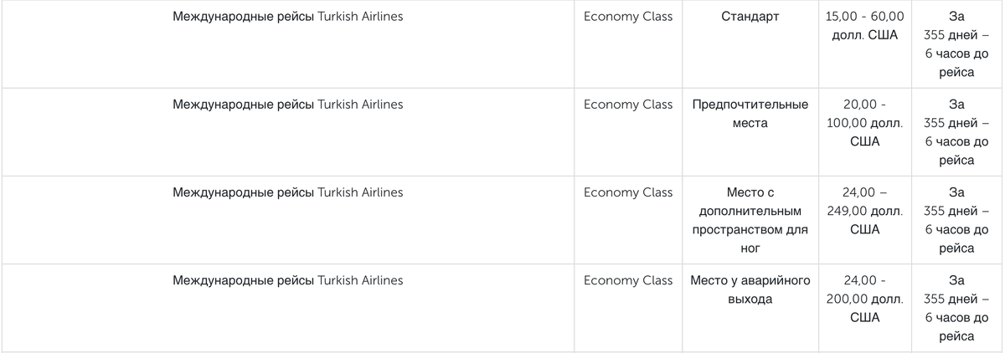This screenshot has width=1005, height=353.
Task: Click the 'Место у аварийного выхода' cell
Action: pyautogui.click(x=750, y=289)
